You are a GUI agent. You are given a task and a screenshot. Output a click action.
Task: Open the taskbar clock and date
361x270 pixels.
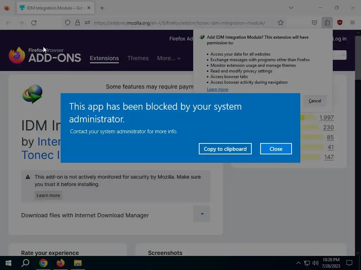coord(331,263)
